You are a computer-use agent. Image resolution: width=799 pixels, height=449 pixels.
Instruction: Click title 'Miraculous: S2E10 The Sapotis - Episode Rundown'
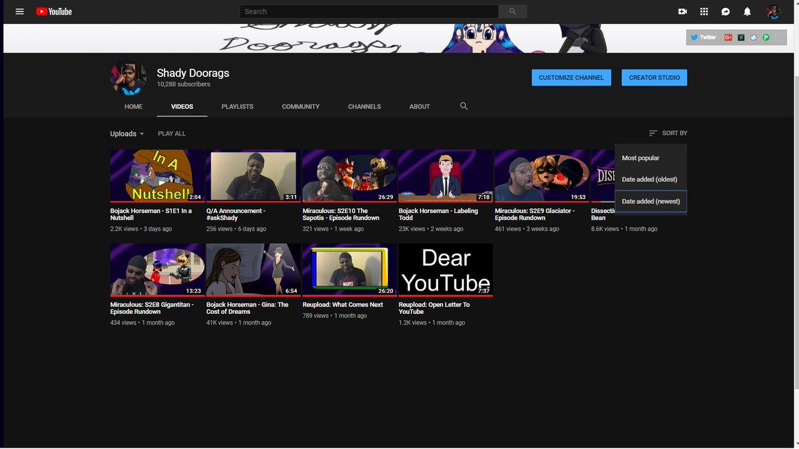tap(341, 214)
